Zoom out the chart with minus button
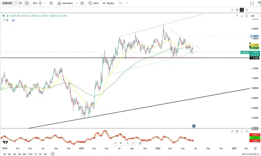 115,143
